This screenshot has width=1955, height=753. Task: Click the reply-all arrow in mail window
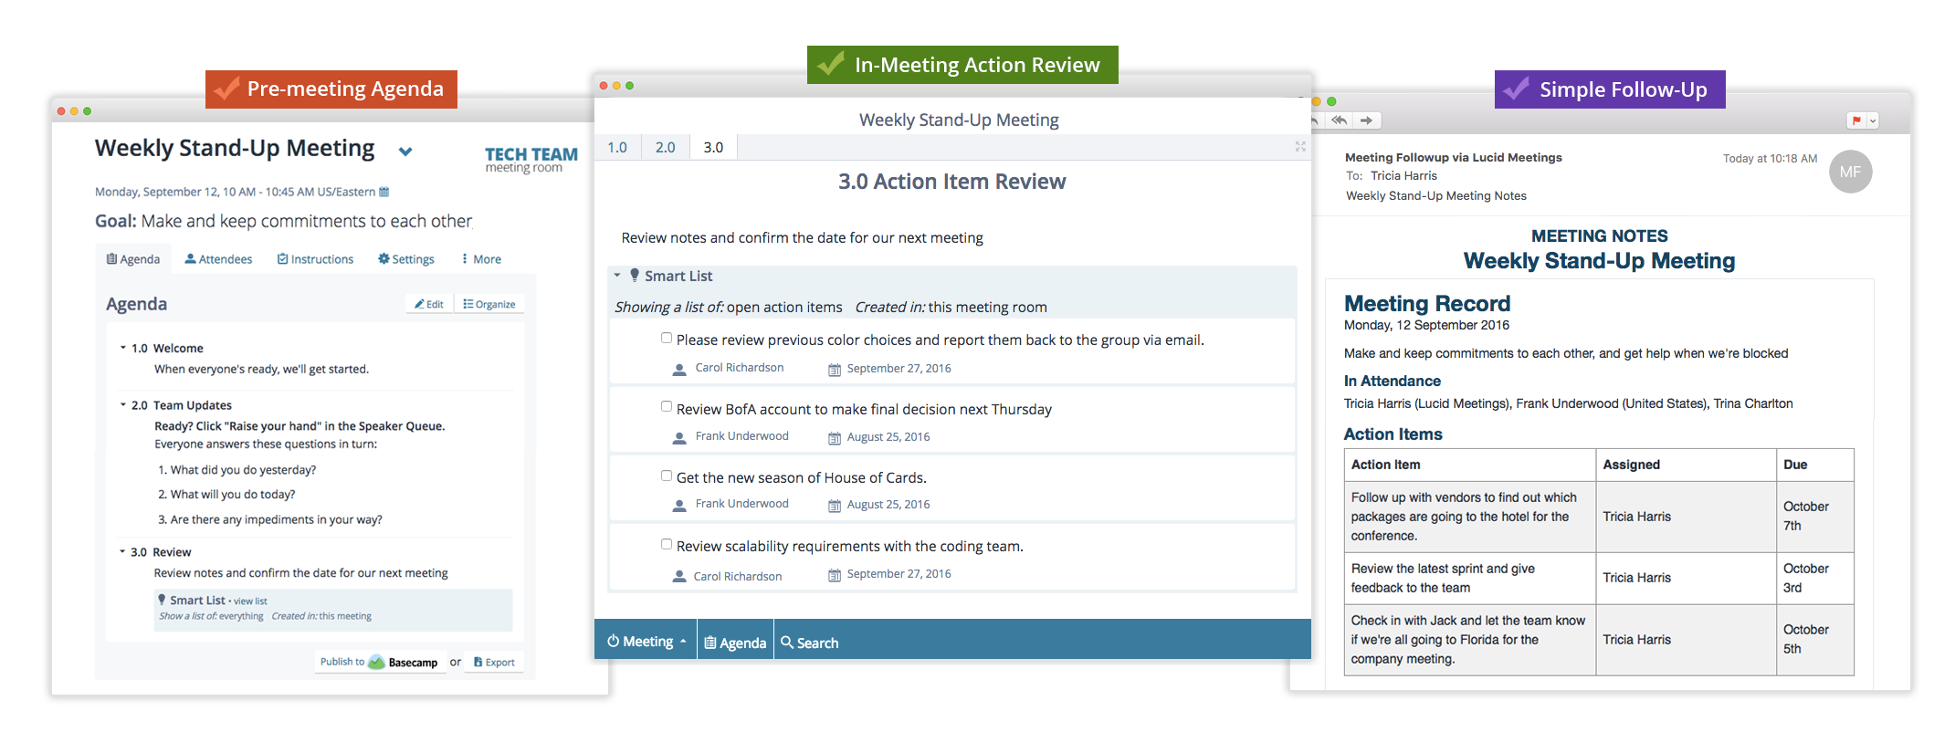(1340, 120)
